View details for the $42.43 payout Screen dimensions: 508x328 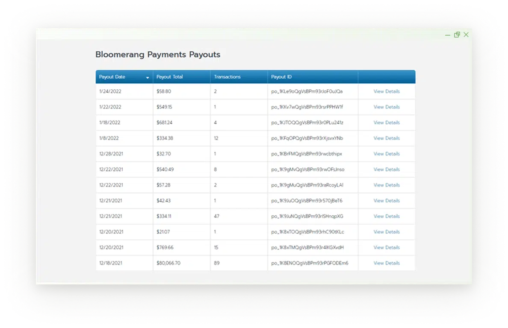pyautogui.click(x=387, y=201)
